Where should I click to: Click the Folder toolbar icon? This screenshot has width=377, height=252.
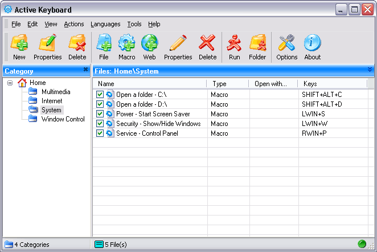point(257,43)
